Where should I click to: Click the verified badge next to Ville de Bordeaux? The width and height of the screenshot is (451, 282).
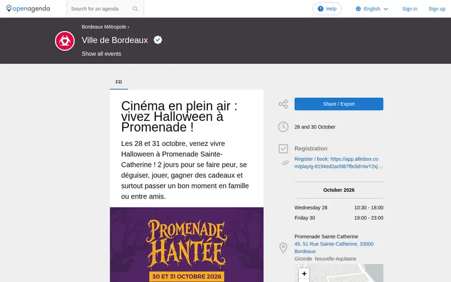158,39
